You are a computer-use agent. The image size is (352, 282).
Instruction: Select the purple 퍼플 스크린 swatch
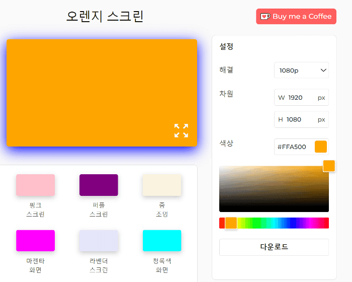99,185
